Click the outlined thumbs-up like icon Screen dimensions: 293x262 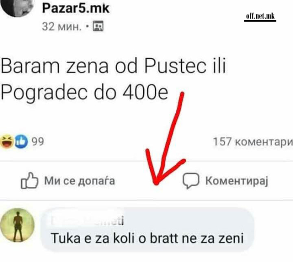tap(30, 180)
